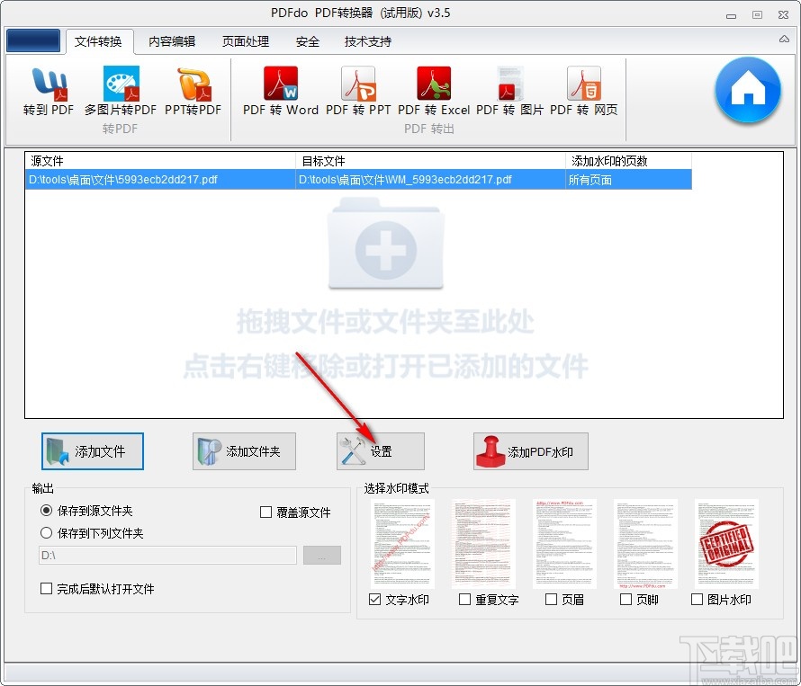Image resolution: width=801 pixels, height=686 pixels.
Task: Open the 内容编辑 tab
Action: (172, 41)
